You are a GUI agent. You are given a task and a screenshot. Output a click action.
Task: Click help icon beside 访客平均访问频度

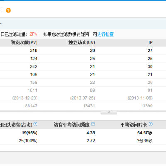pos(93,124)
